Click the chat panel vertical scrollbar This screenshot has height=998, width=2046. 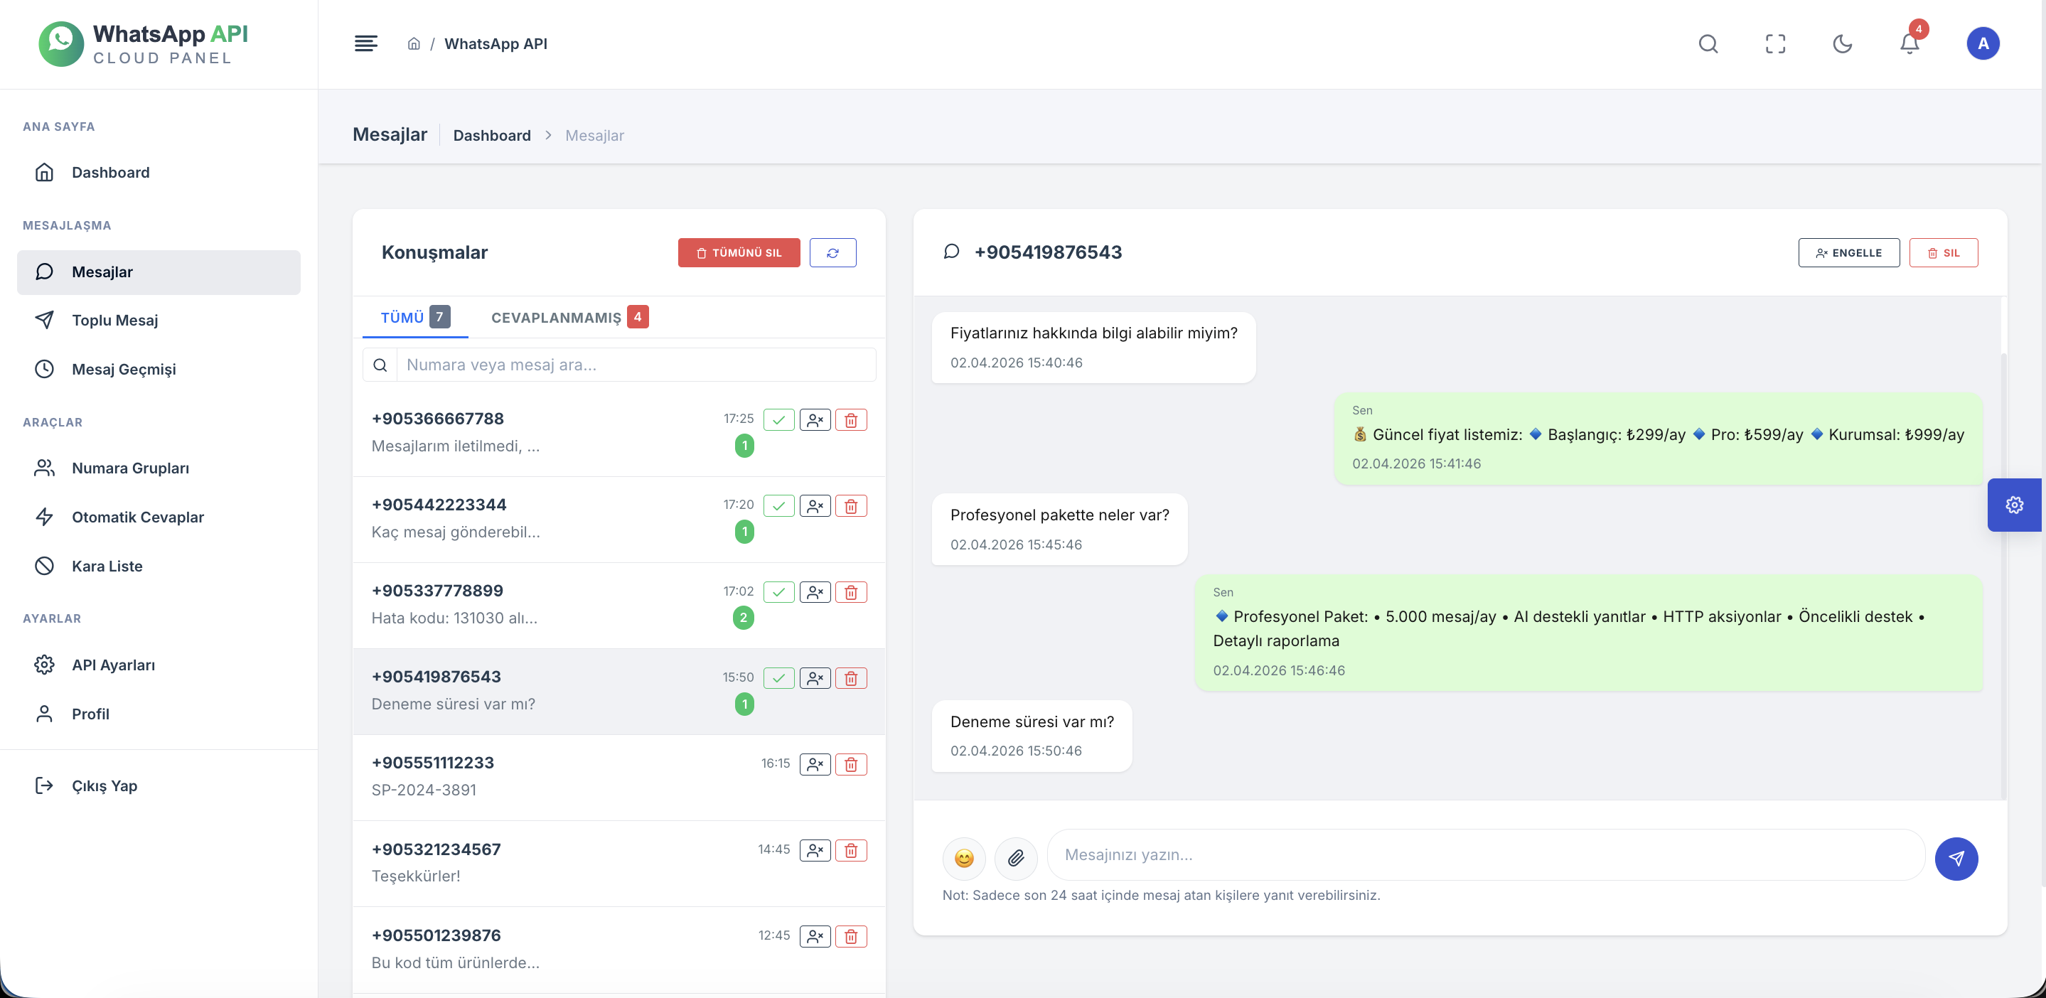point(2003,576)
